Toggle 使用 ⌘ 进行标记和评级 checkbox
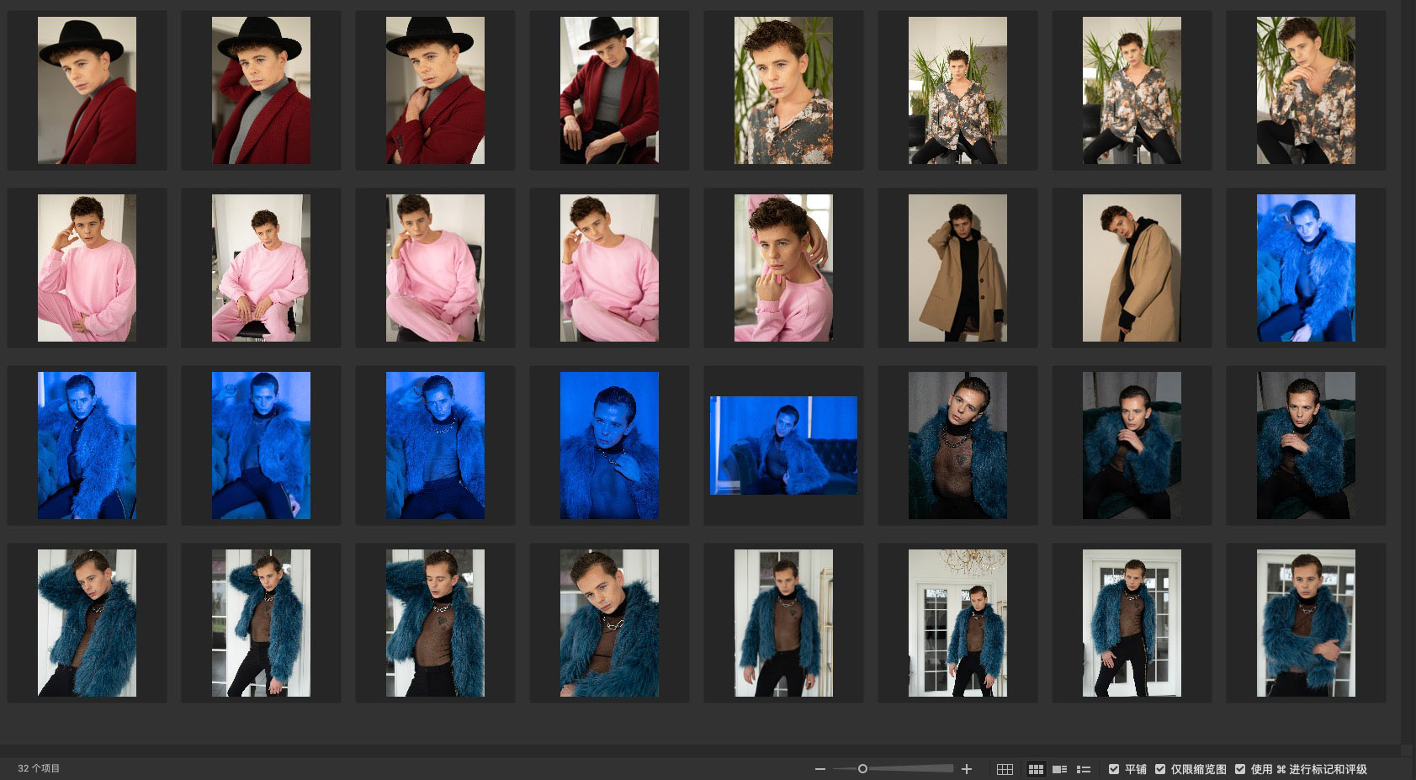Viewport: 1416px width, 780px height. click(x=1240, y=769)
